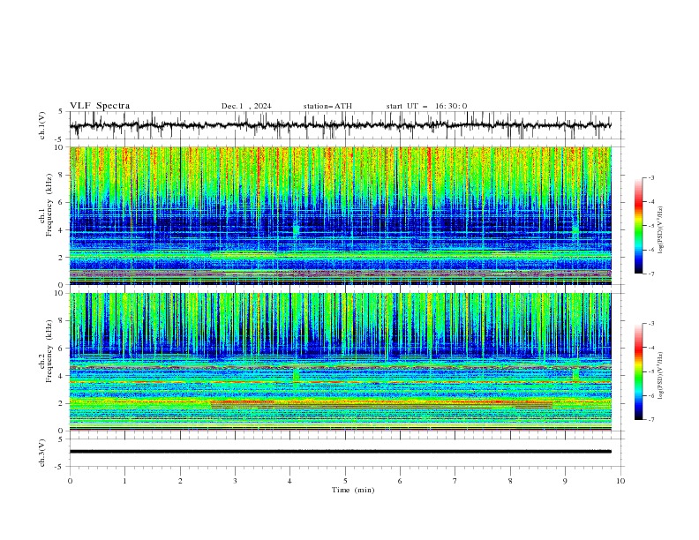Click time axis tick label "7"
This screenshot has height=540, width=699.
[455, 481]
